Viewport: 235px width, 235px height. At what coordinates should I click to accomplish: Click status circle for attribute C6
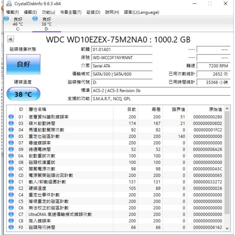click(x=11, y=208)
